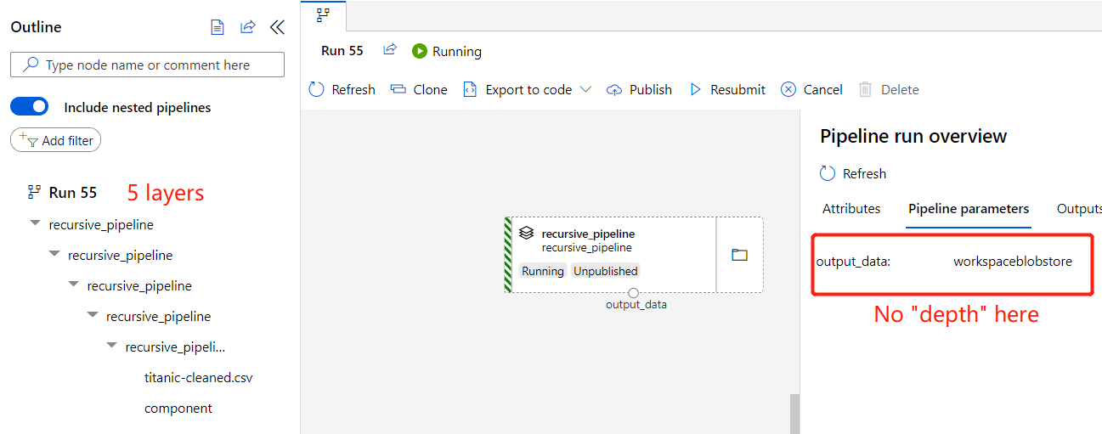Collapse the second-level recursive_pipeline node

click(x=54, y=254)
